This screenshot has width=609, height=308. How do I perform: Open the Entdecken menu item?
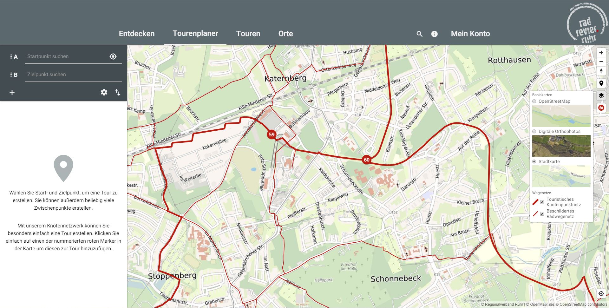point(137,34)
